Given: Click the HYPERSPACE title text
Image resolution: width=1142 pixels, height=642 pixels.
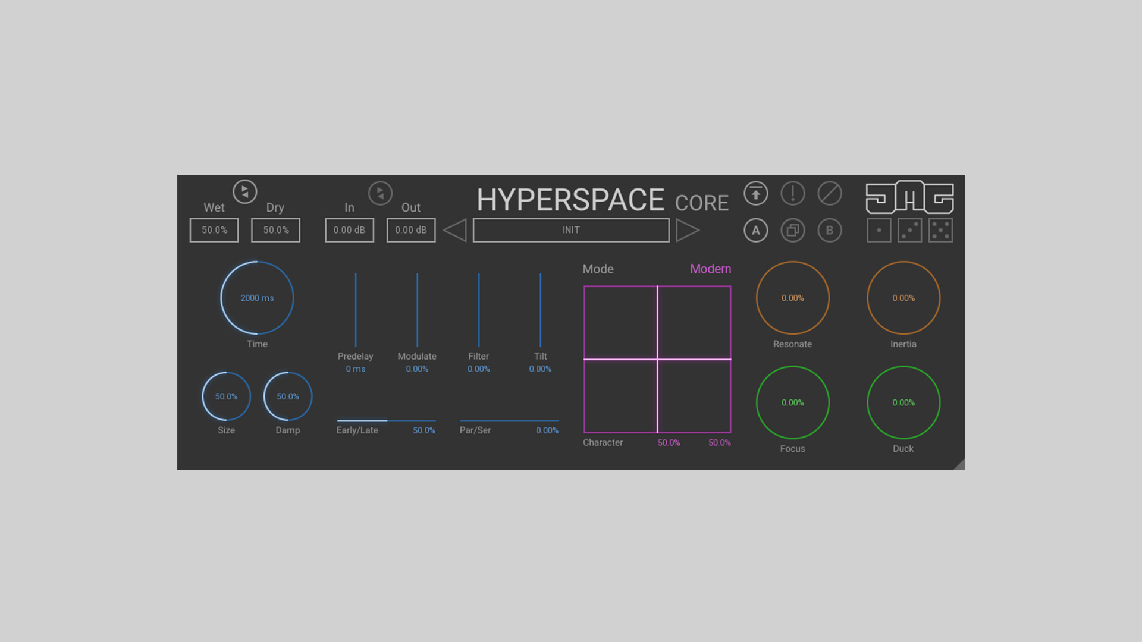Looking at the screenshot, I should pyautogui.click(x=570, y=200).
